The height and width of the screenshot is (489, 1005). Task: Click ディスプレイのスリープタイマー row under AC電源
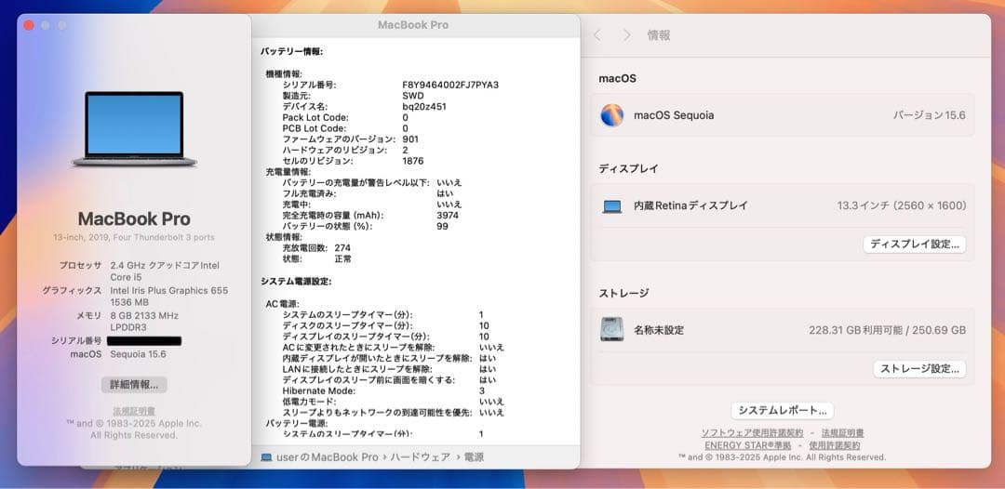[x=386, y=337]
